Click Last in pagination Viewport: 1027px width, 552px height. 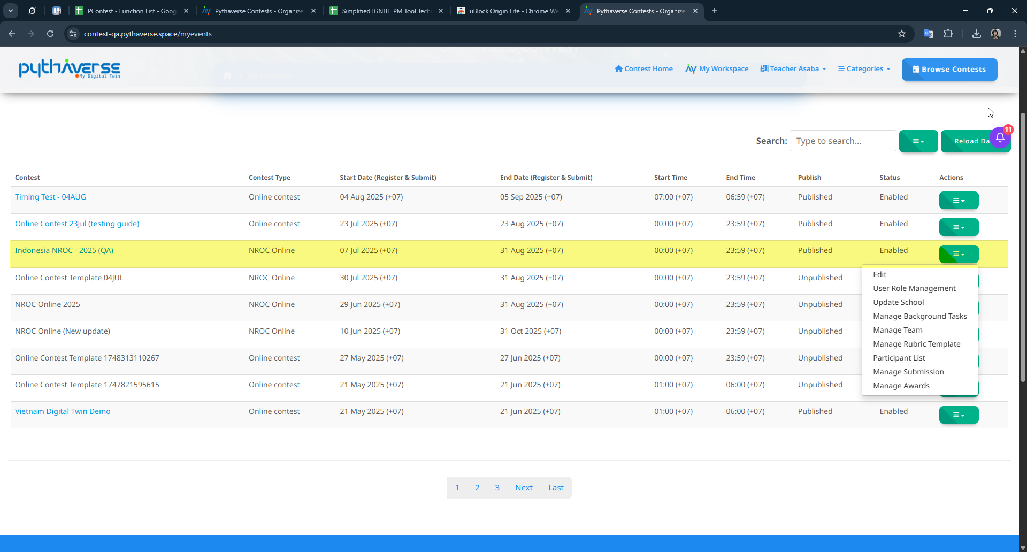[556, 488]
